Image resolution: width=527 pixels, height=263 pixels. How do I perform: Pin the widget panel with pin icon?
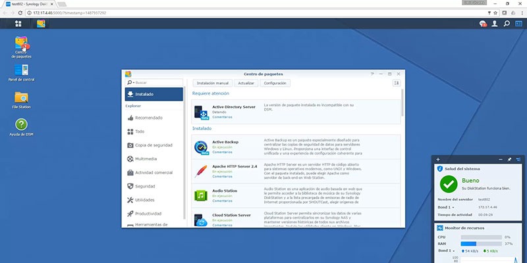click(x=509, y=159)
